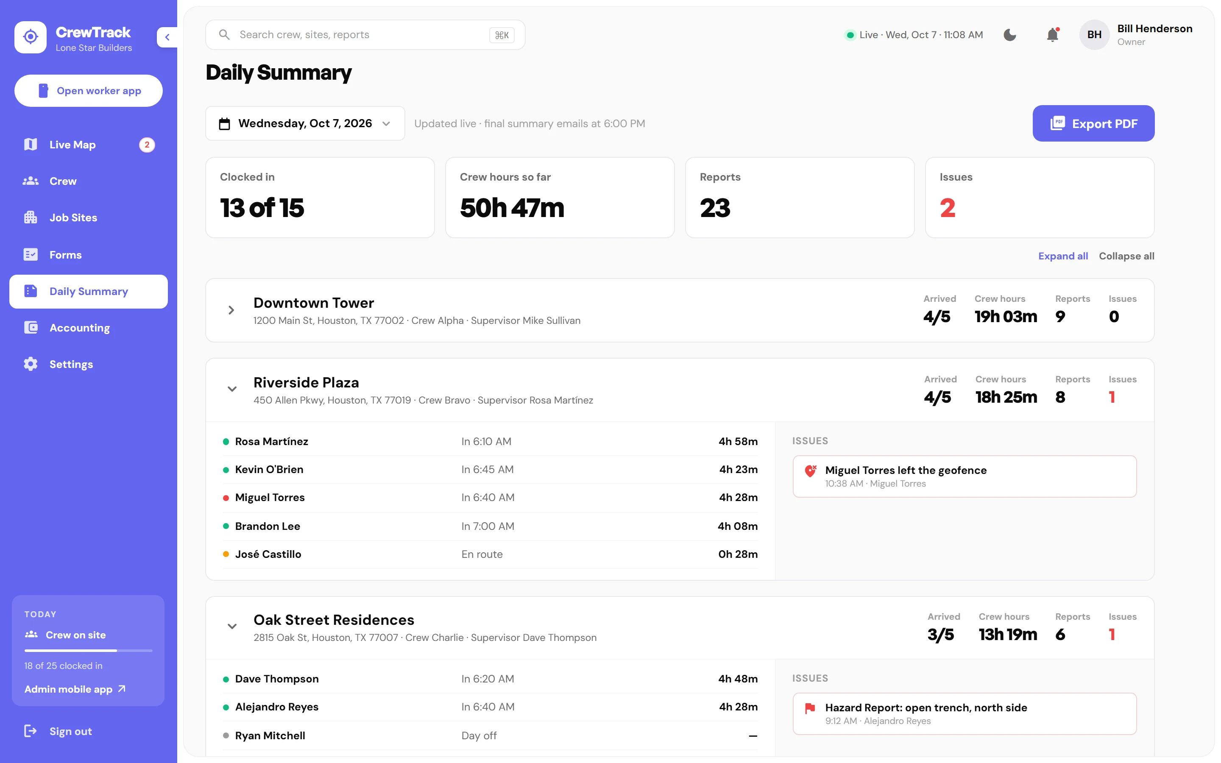Click the CrewTrack target logo icon

tap(30, 37)
